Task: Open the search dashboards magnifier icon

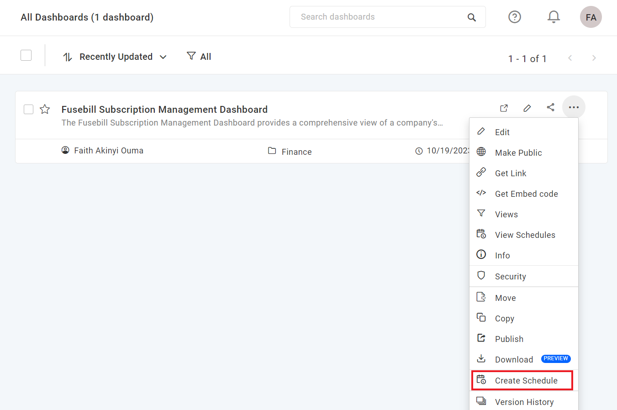Action: tap(471, 17)
